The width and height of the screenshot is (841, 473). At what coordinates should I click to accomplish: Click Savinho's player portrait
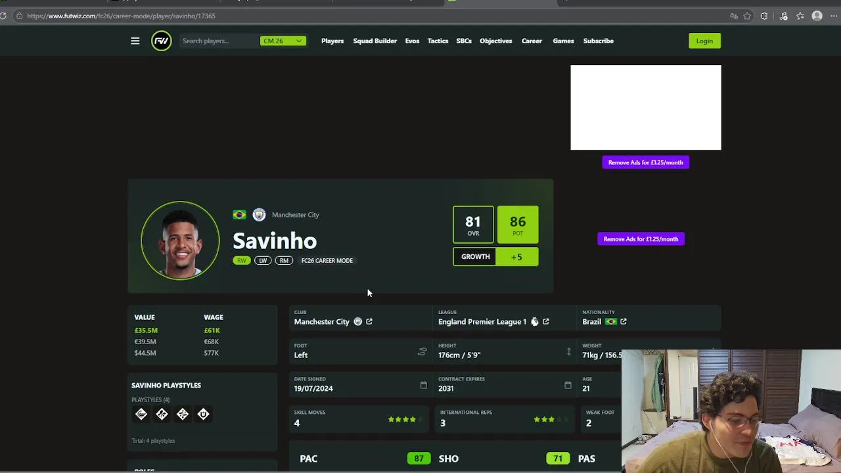point(180,240)
